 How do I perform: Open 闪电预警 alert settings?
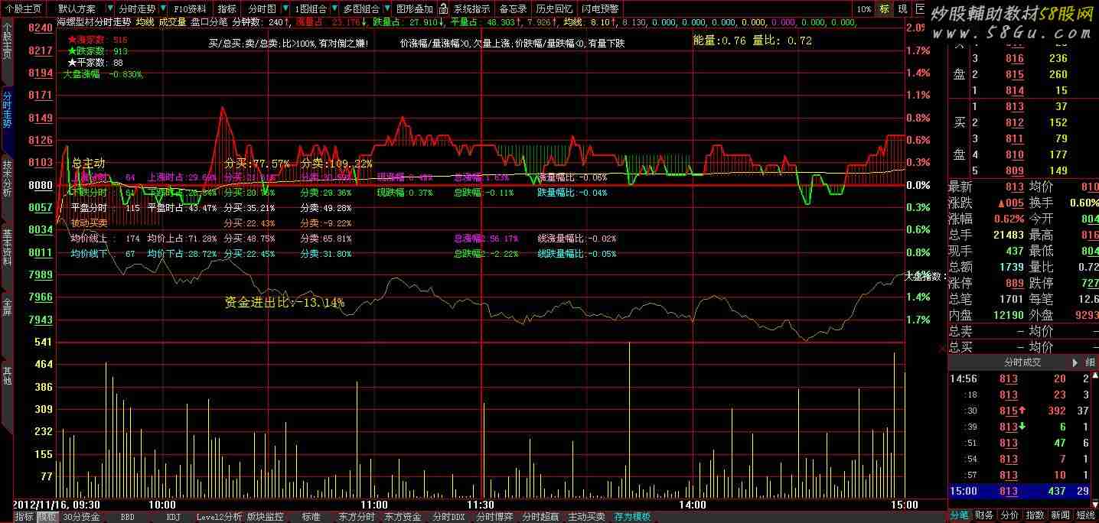point(600,8)
